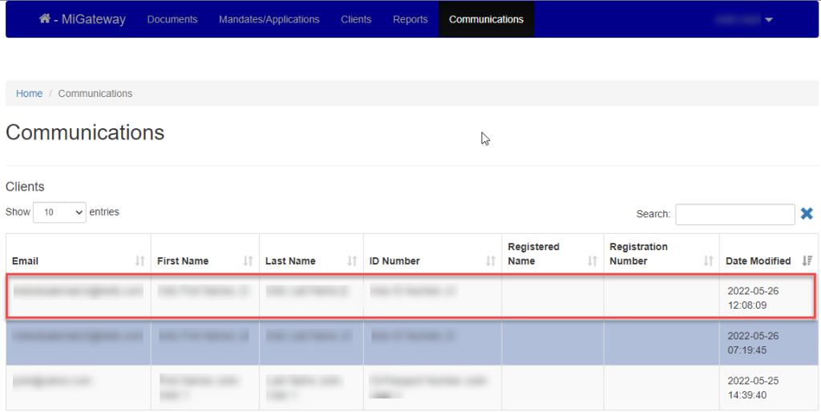The width and height of the screenshot is (821, 412).
Task: Sort by Registered Name column arrows
Action: [592, 261]
